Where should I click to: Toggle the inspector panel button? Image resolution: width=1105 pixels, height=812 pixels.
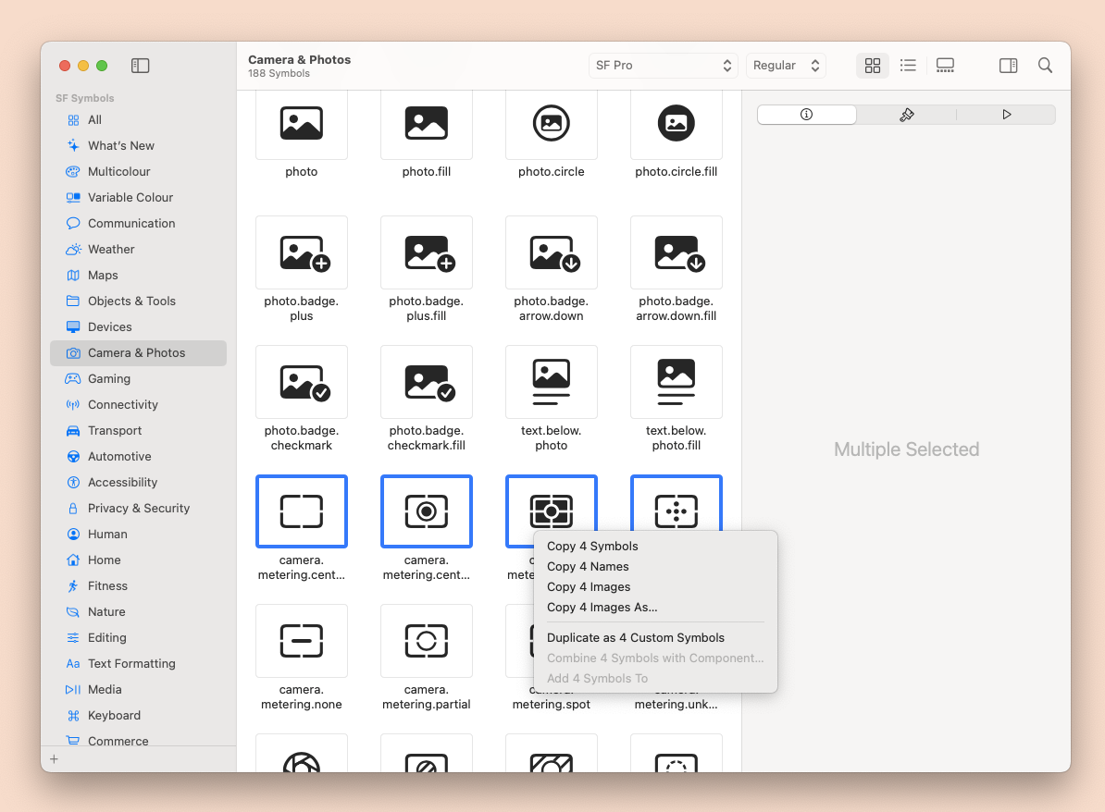tap(1009, 66)
